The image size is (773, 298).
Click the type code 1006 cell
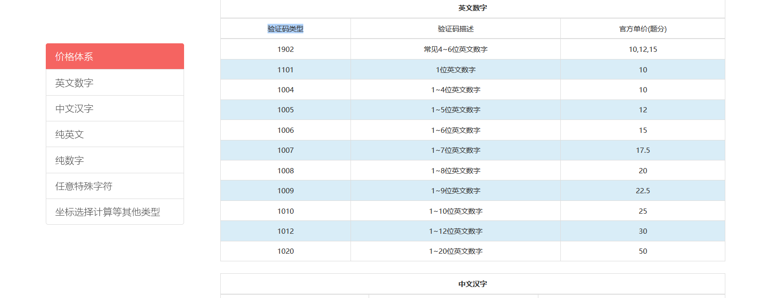286,130
